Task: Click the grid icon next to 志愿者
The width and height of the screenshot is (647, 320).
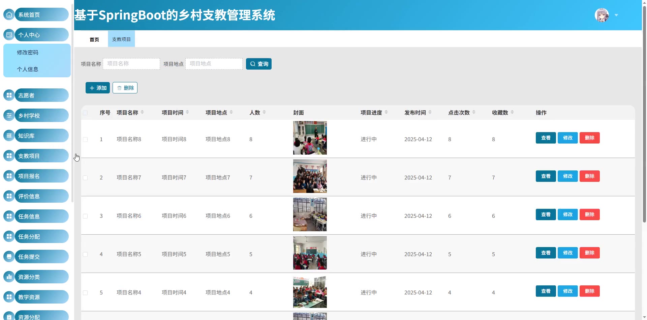Action: (9, 95)
